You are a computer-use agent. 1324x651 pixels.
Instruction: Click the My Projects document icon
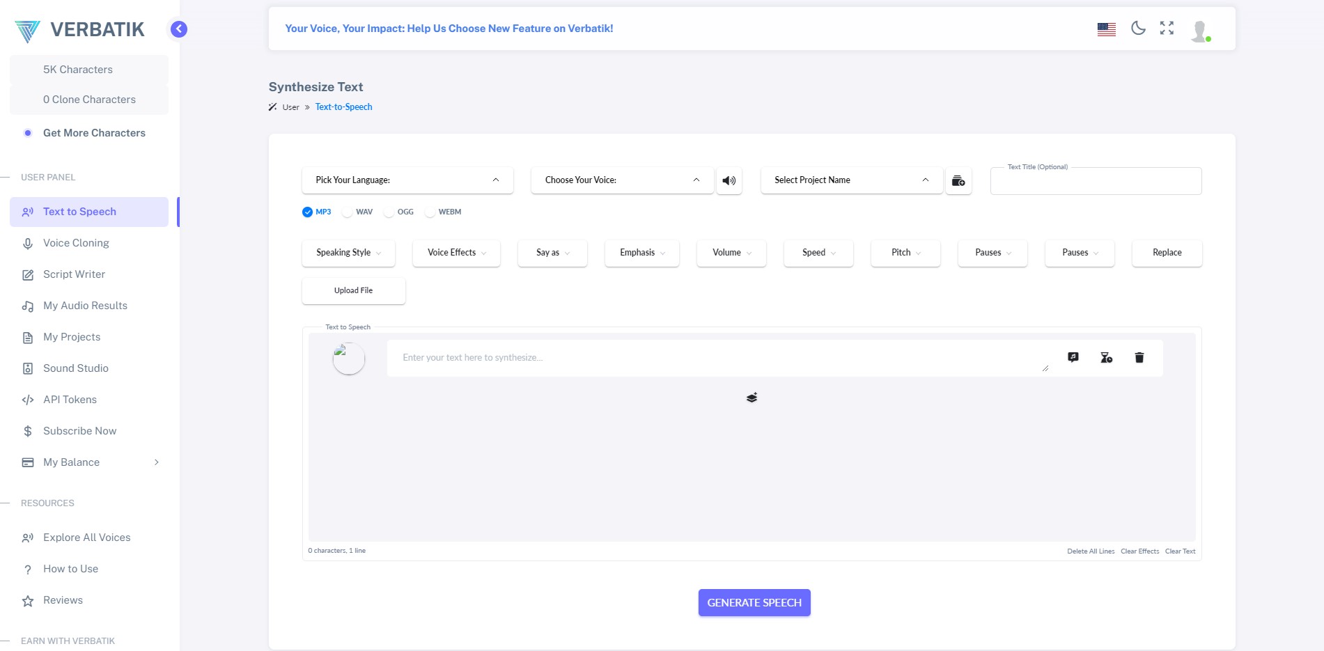(x=28, y=338)
